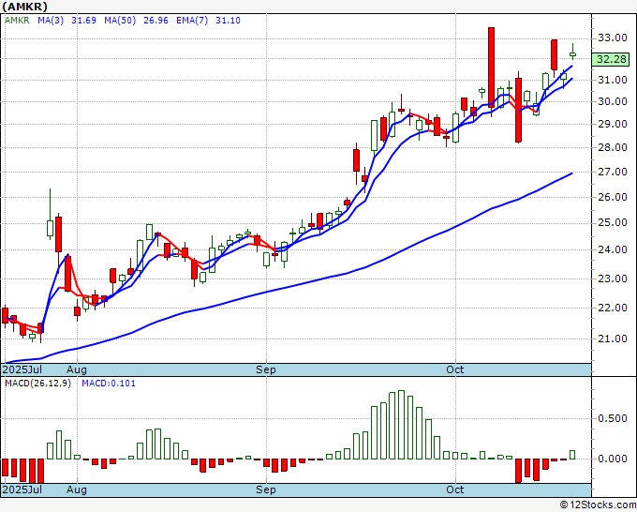Image resolution: width=637 pixels, height=512 pixels.
Task: Click the current price tag 32.28
Action: 611,59
